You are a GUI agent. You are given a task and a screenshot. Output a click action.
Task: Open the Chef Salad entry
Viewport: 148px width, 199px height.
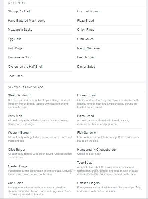point(16,183)
